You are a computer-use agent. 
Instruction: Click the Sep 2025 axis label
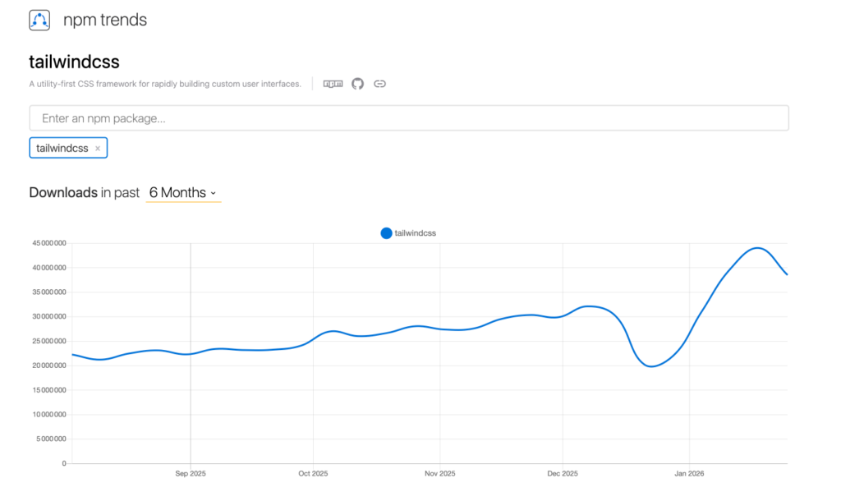(190, 474)
